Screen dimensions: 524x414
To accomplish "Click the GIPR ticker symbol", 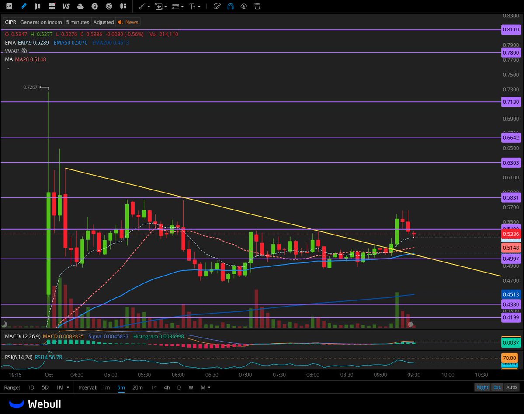I will (10, 22).
